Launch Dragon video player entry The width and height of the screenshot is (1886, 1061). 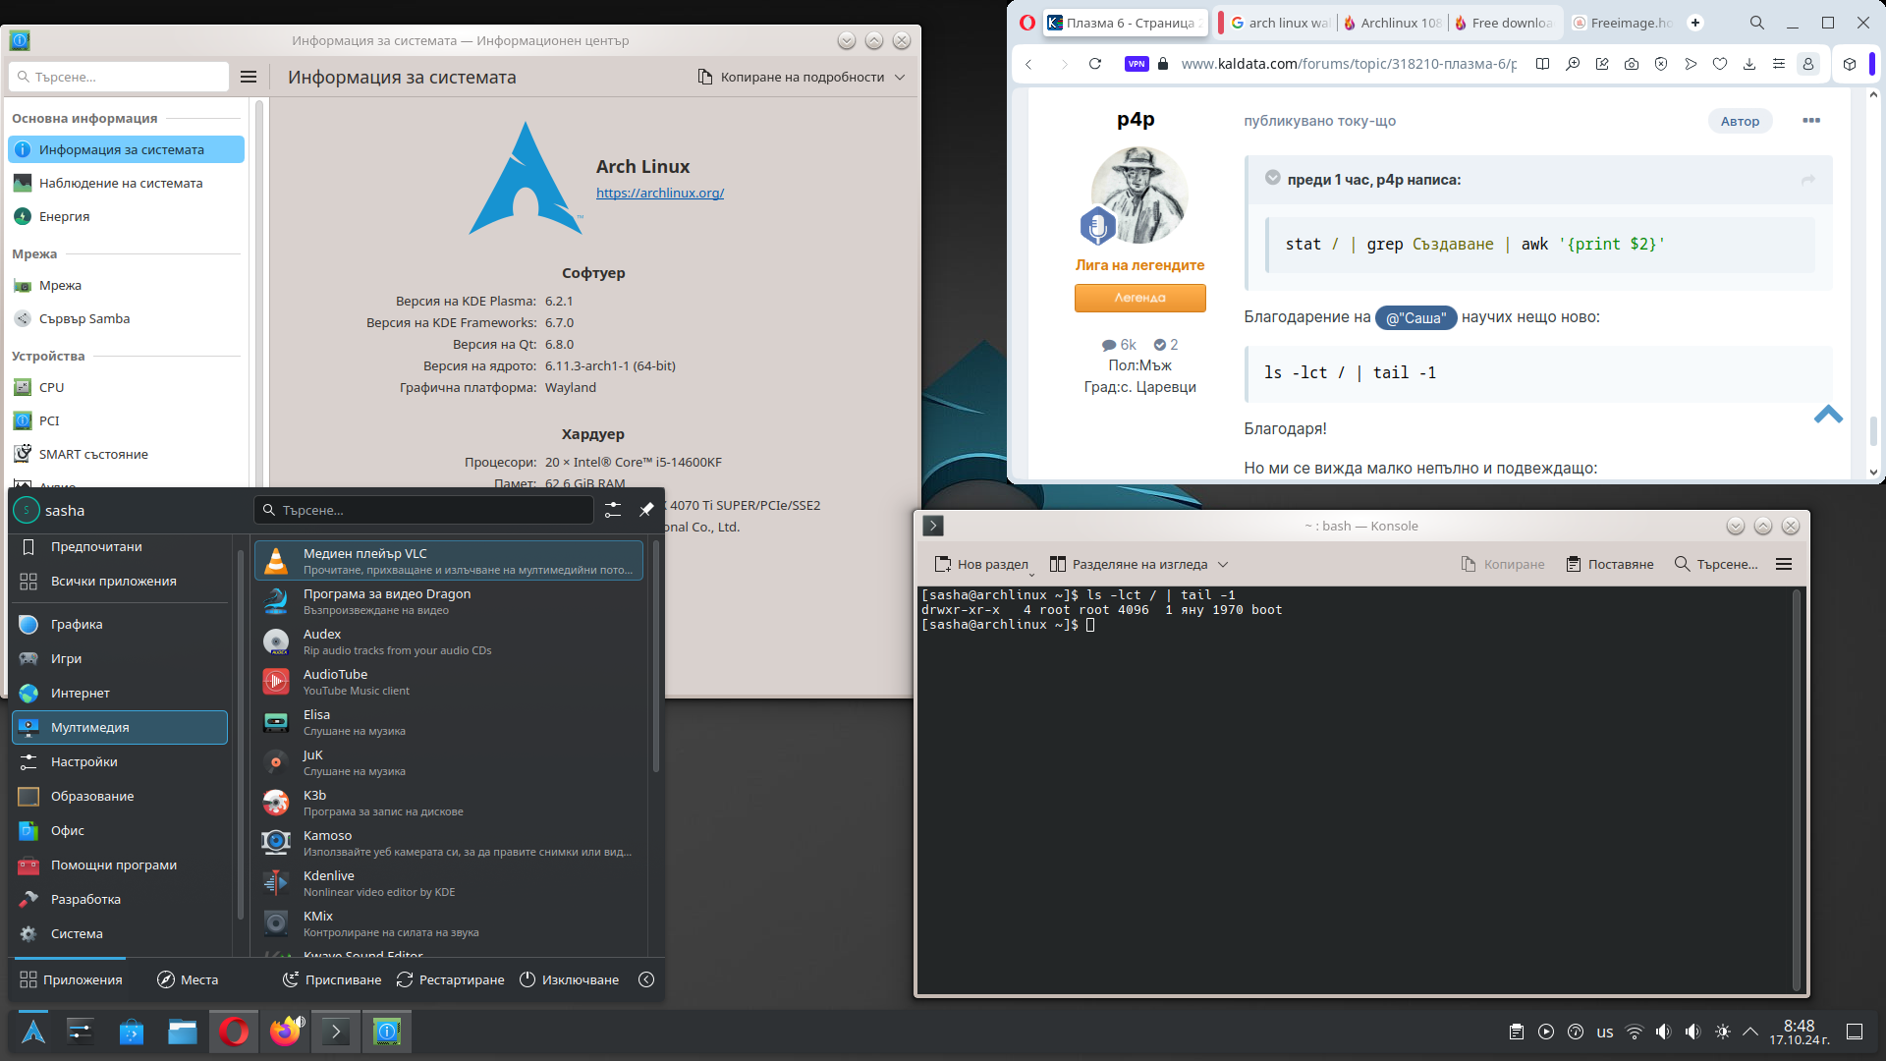coord(449,601)
